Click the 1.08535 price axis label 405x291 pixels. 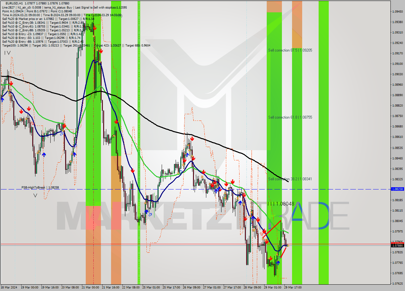tap(397, 148)
